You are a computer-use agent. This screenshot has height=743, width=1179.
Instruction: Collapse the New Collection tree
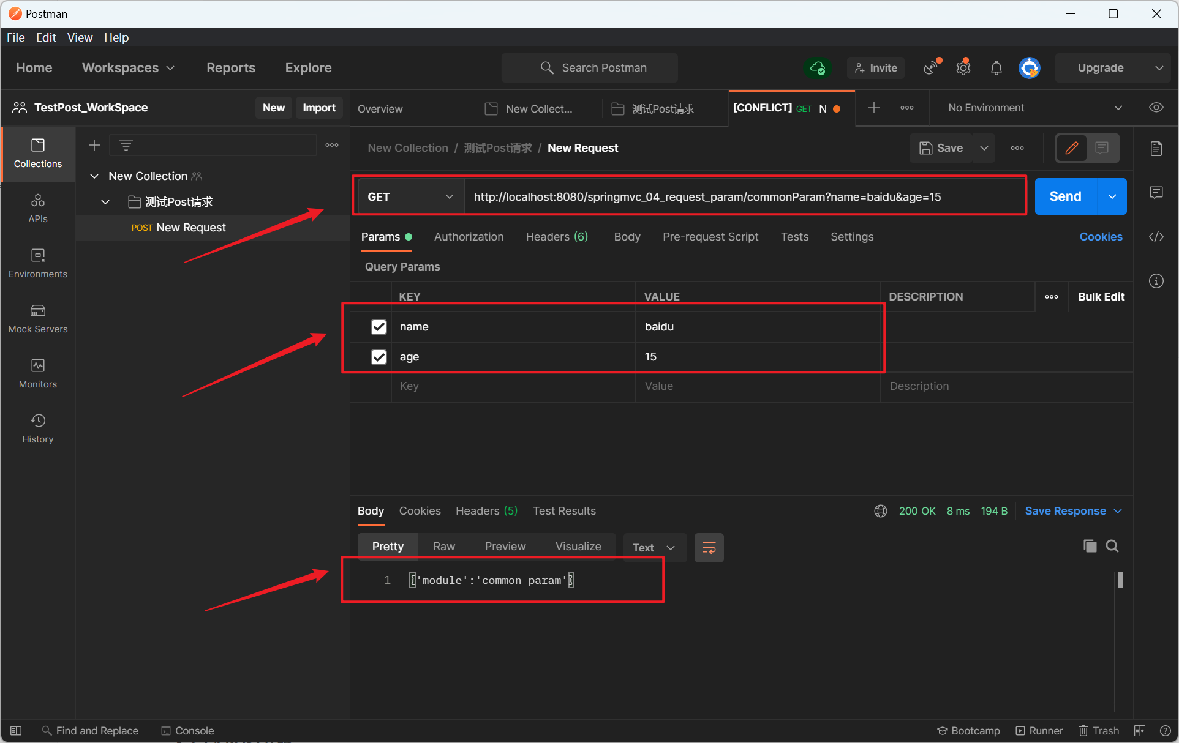[94, 176]
